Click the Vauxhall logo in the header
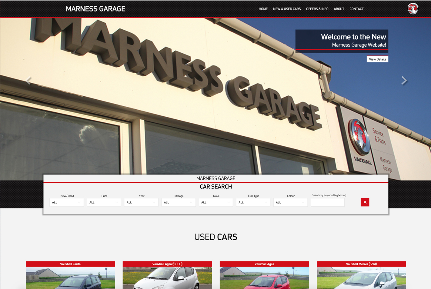Viewport: 431px width, 289px height. coord(413,9)
